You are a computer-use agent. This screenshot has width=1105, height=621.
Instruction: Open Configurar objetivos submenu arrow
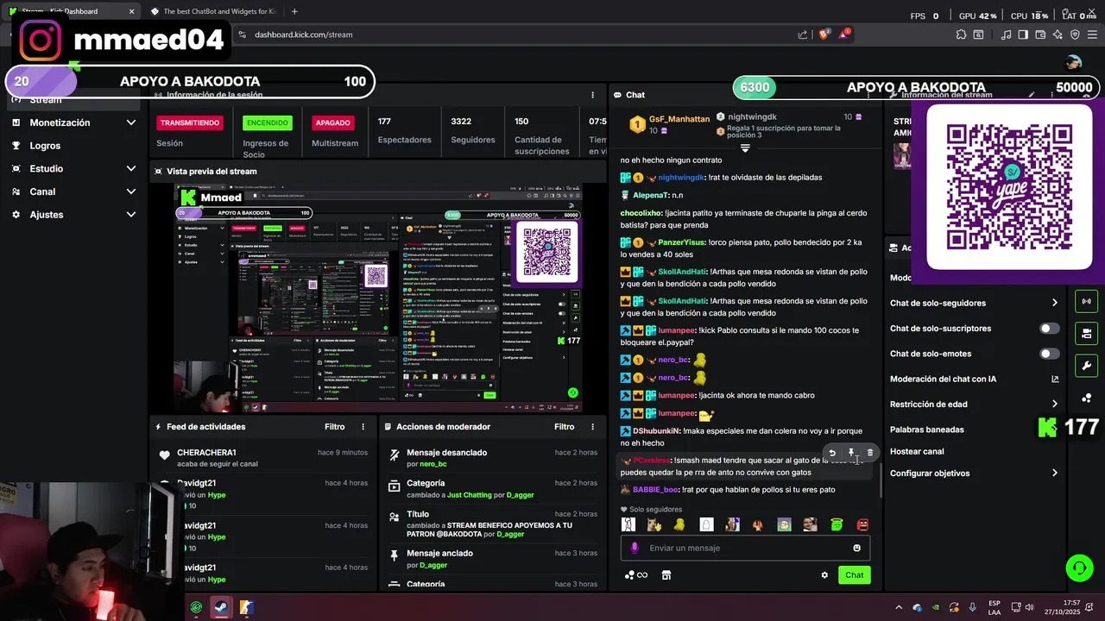coord(1055,473)
